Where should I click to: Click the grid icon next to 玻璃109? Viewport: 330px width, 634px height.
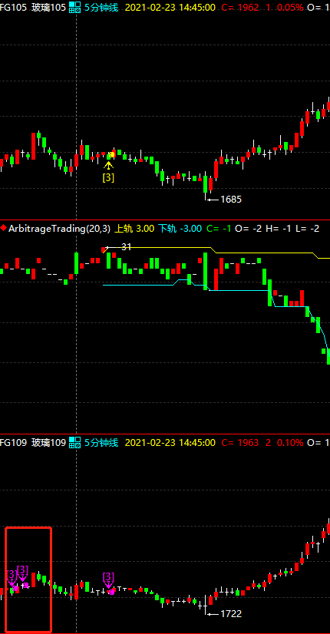pyautogui.click(x=74, y=442)
